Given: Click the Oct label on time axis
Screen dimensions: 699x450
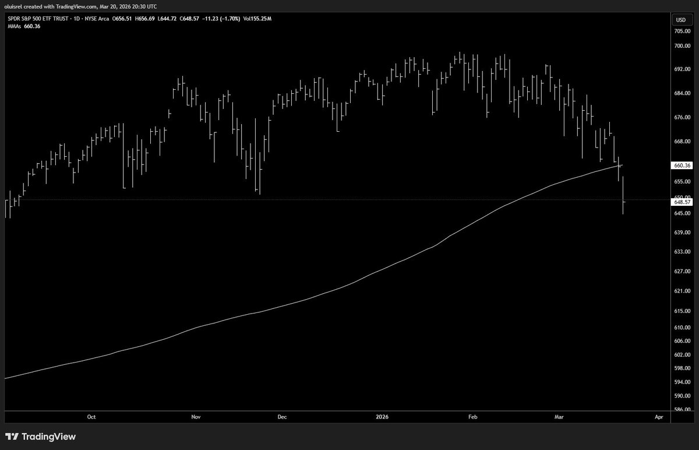Looking at the screenshot, I should [91, 417].
